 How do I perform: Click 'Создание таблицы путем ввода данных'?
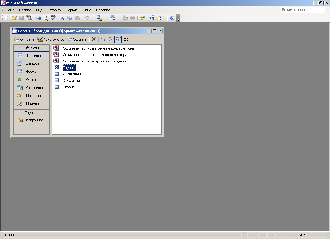coord(96,61)
